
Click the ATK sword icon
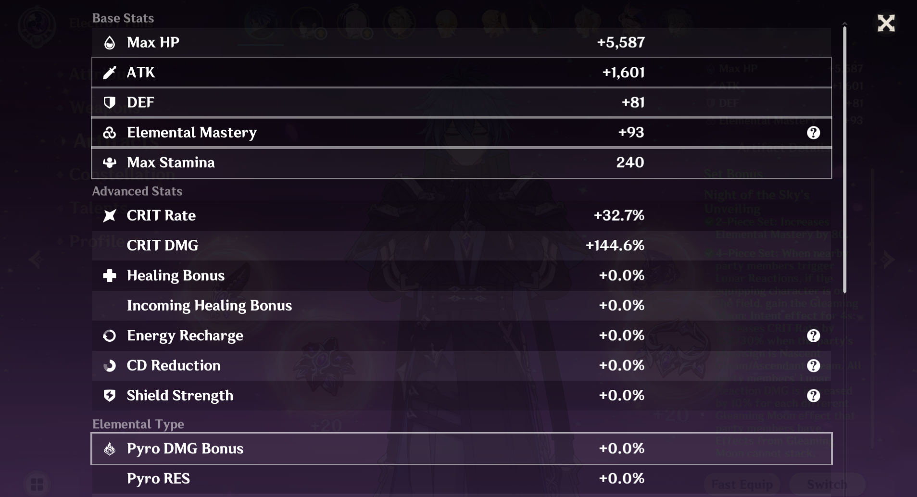[110, 73]
